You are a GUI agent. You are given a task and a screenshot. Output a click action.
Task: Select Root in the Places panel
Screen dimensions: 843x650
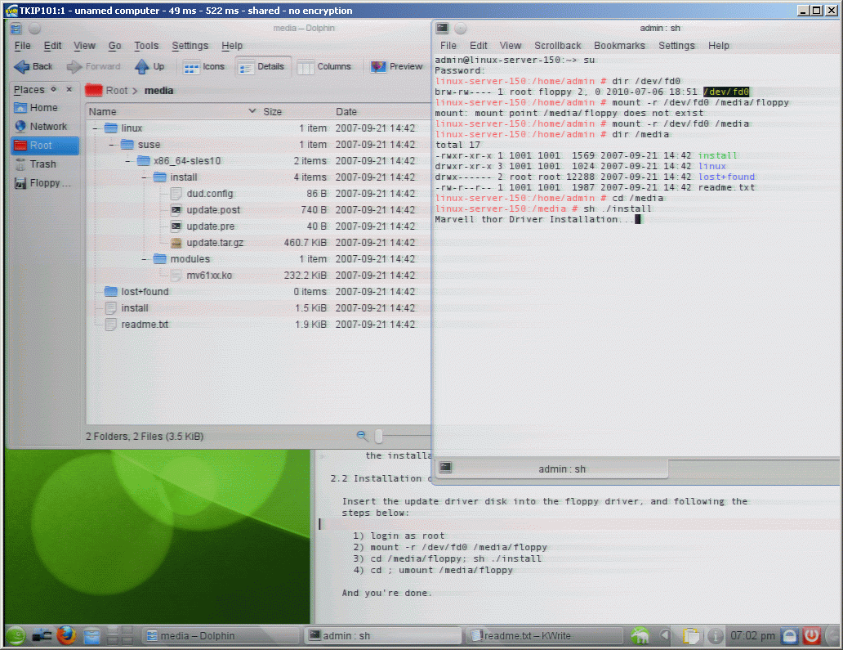[45, 146]
